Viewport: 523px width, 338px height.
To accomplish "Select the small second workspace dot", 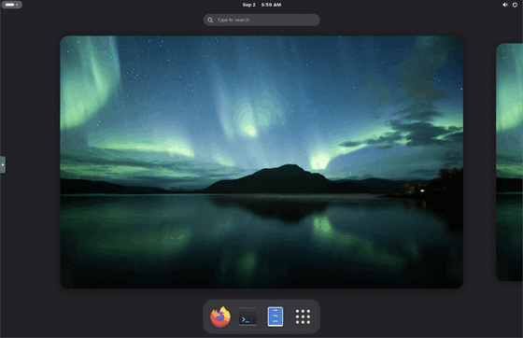I will click(17, 5).
